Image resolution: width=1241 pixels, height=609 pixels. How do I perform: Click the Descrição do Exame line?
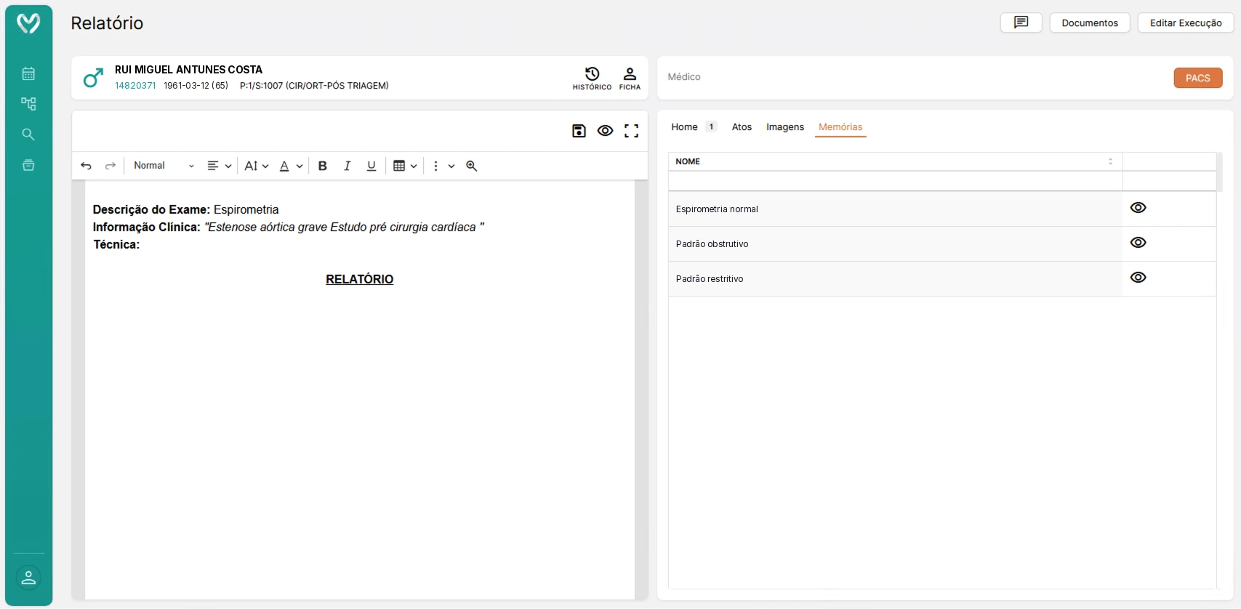(x=185, y=209)
